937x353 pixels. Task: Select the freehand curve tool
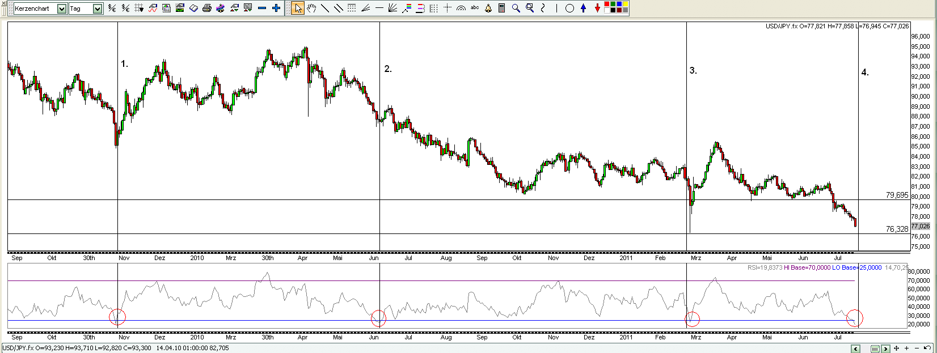coord(543,8)
